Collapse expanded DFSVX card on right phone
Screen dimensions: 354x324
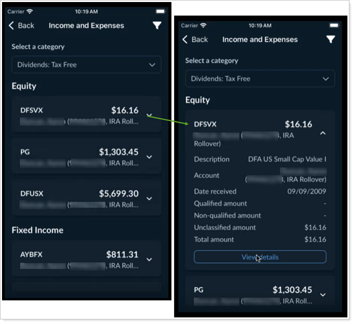point(323,133)
